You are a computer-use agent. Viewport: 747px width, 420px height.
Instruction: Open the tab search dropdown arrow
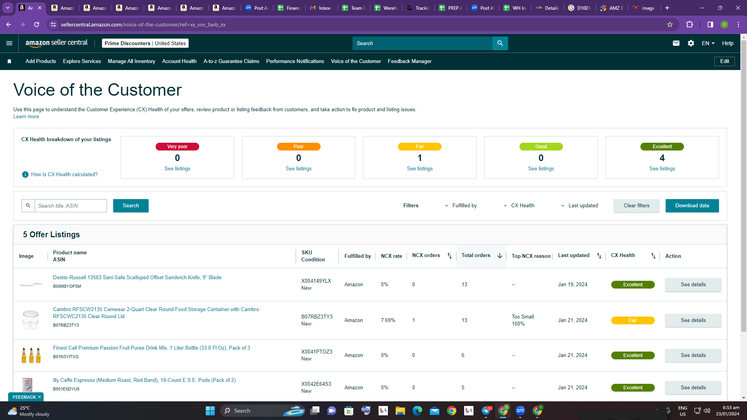(8, 8)
